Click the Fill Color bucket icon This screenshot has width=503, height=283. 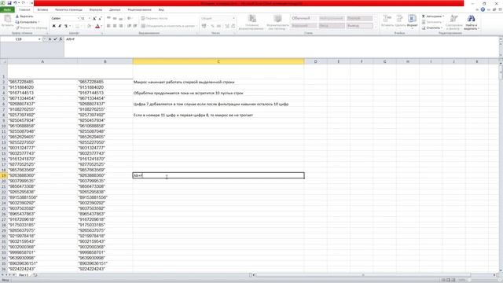click(x=89, y=26)
